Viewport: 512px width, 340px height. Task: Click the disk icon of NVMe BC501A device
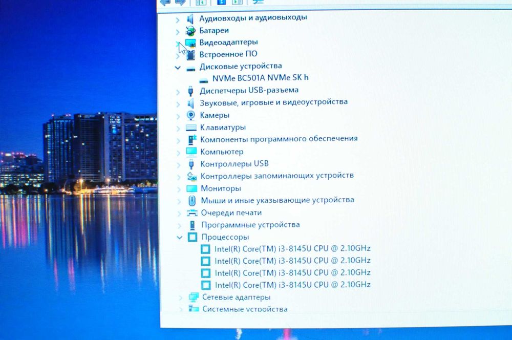(x=204, y=80)
